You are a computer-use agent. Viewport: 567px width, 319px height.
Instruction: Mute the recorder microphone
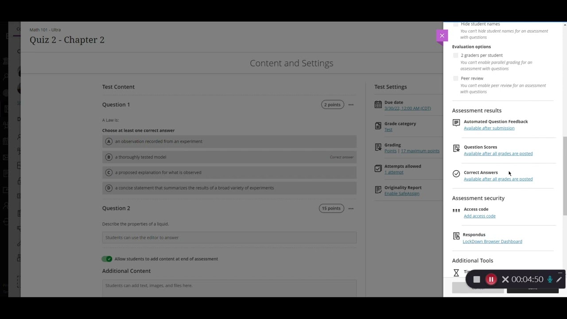click(x=550, y=279)
